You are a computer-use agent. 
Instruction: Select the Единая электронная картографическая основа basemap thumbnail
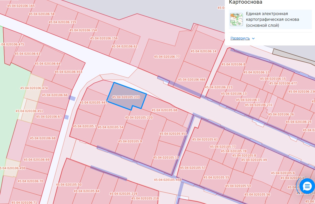(236, 19)
